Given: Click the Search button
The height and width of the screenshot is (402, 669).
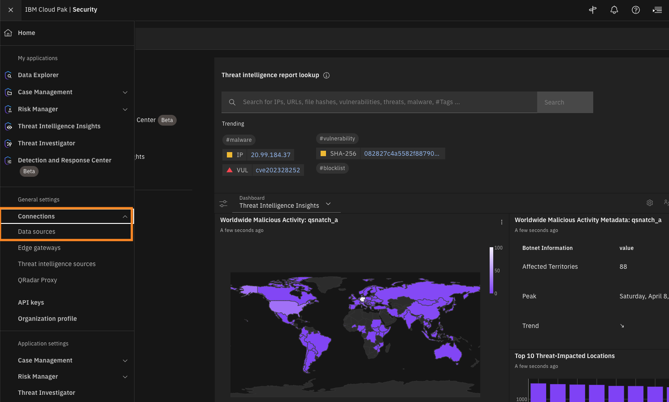Looking at the screenshot, I should tap(565, 102).
